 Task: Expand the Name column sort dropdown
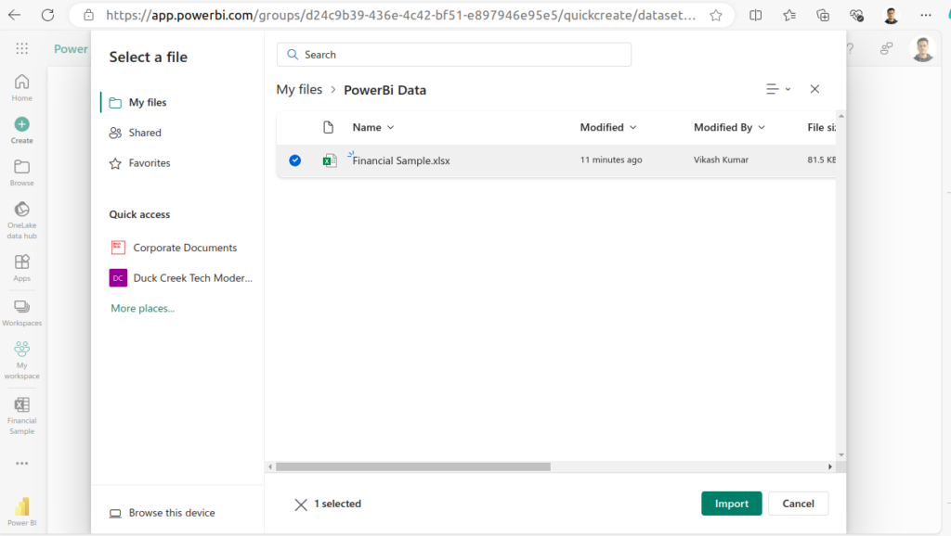(x=390, y=128)
